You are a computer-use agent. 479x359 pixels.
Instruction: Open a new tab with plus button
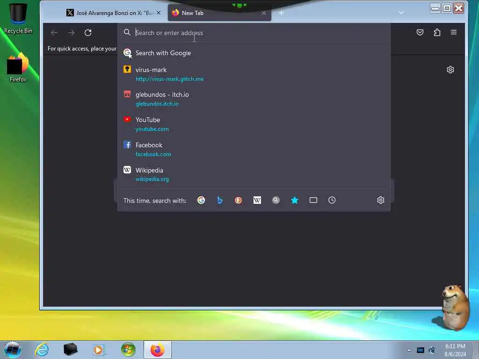[281, 13]
